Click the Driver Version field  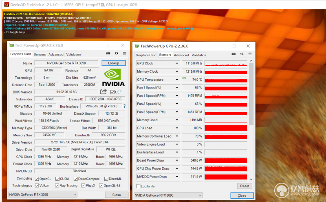click(x=80, y=142)
